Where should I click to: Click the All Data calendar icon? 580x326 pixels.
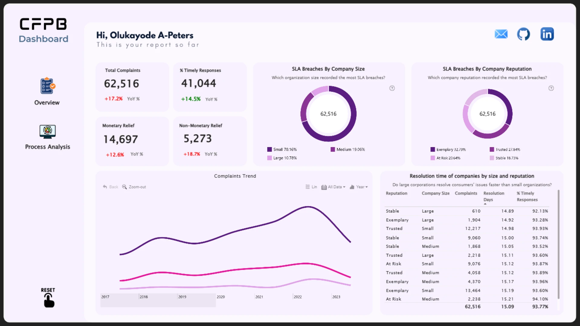(x=324, y=187)
